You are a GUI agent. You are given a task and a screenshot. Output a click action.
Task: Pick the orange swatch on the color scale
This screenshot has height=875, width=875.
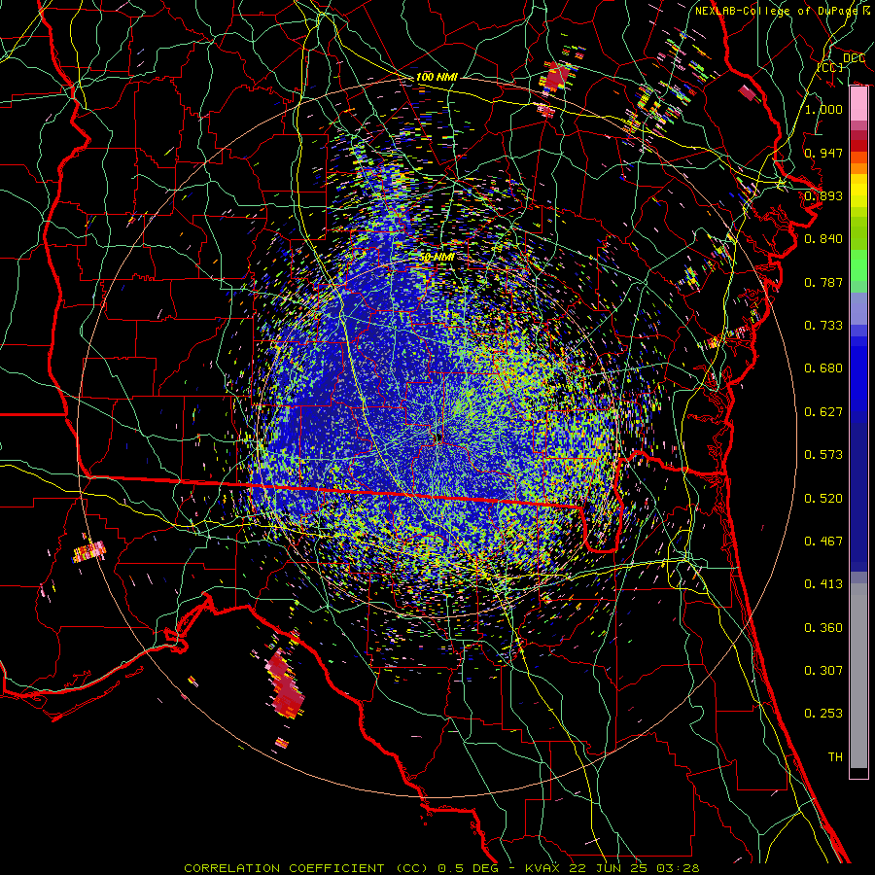click(858, 168)
